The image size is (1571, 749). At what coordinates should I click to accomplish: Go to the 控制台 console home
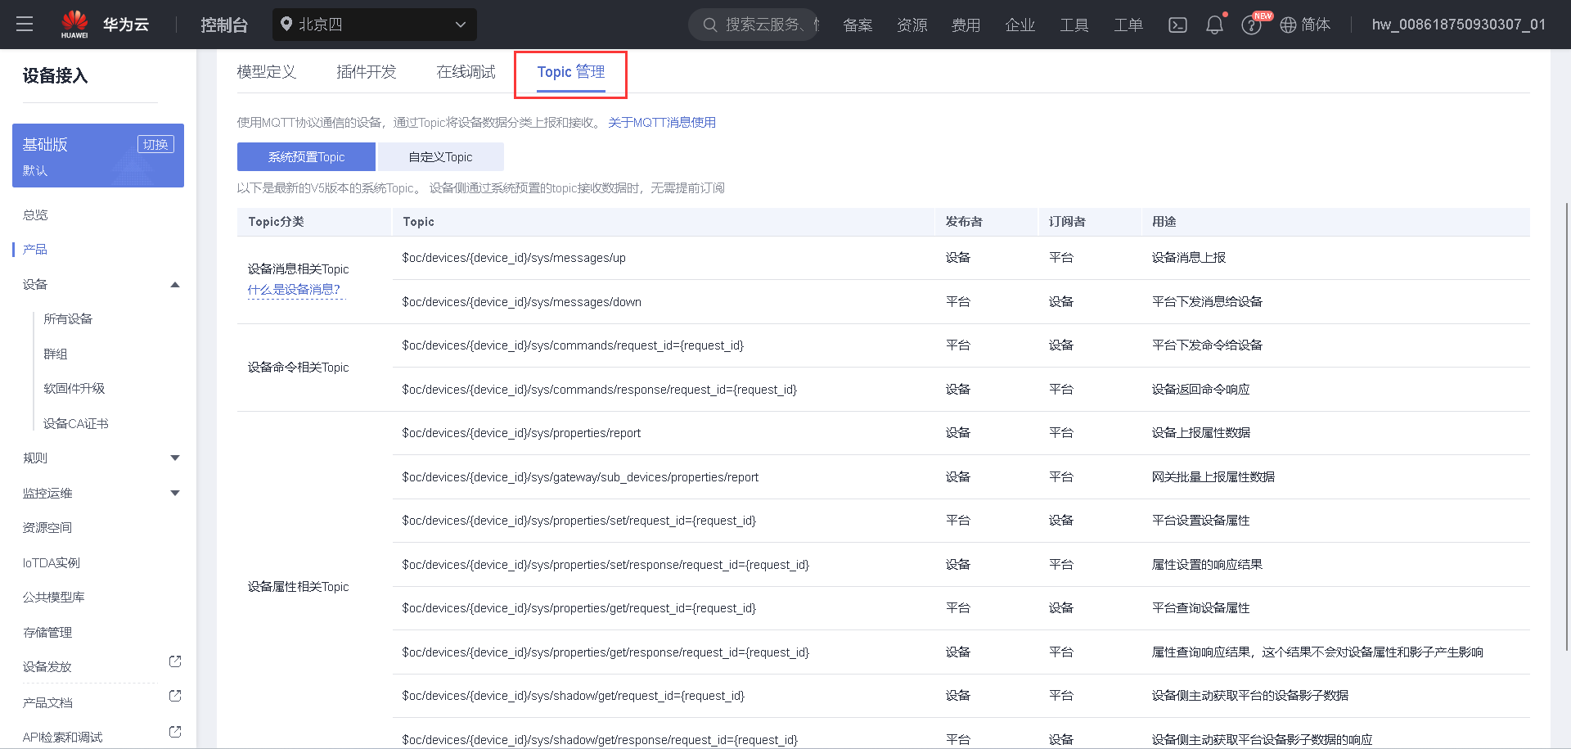pyautogui.click(x=224, y=25)
